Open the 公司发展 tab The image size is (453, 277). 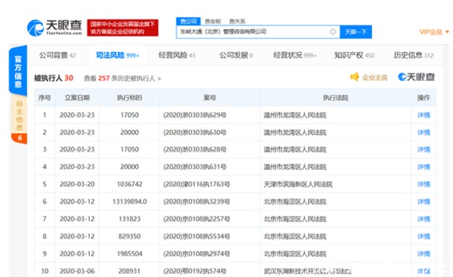tap(236, 55)
